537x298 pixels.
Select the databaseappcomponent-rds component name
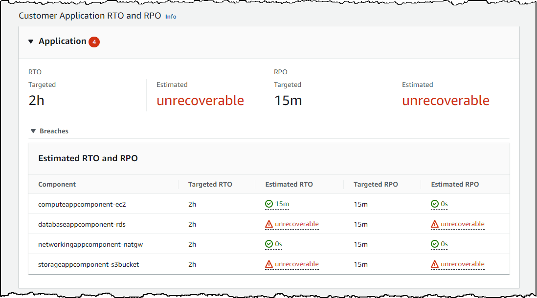[82, 224]
